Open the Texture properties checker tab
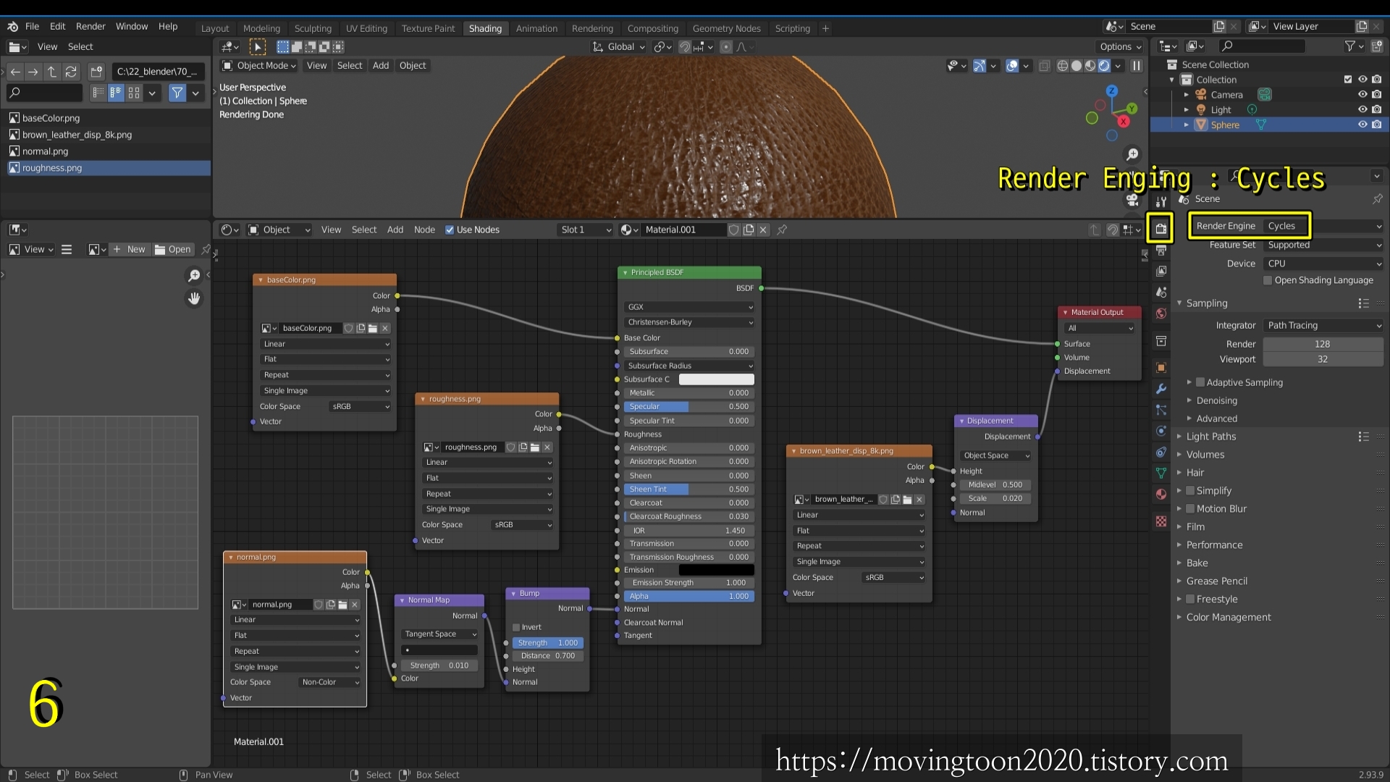The image size is (1390, 782). pyautogui.click(x=1161, y=521)
